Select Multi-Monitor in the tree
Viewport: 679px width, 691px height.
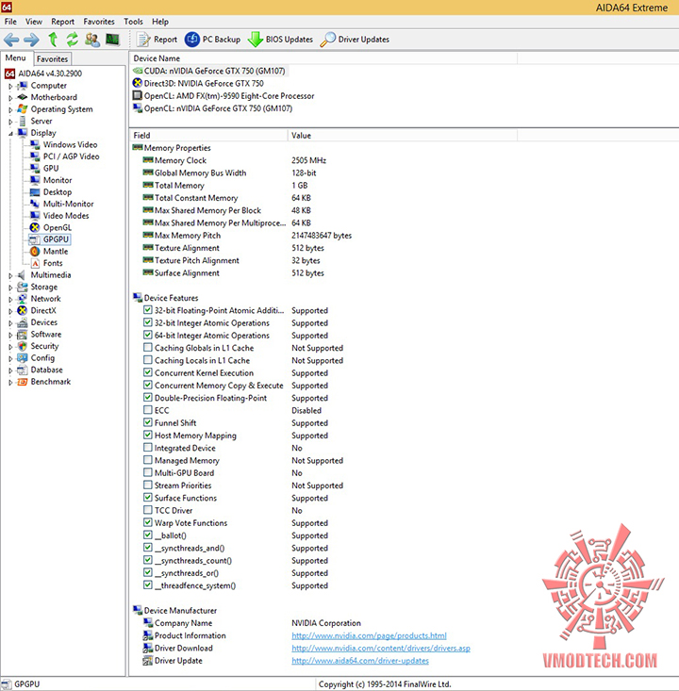(x=68, y=204)
